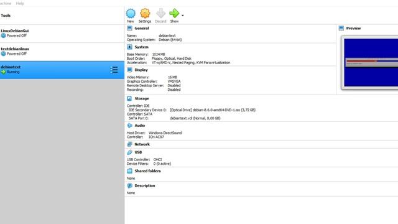
Task: Open the Storage section heading link
Action: tap(142, 98)
